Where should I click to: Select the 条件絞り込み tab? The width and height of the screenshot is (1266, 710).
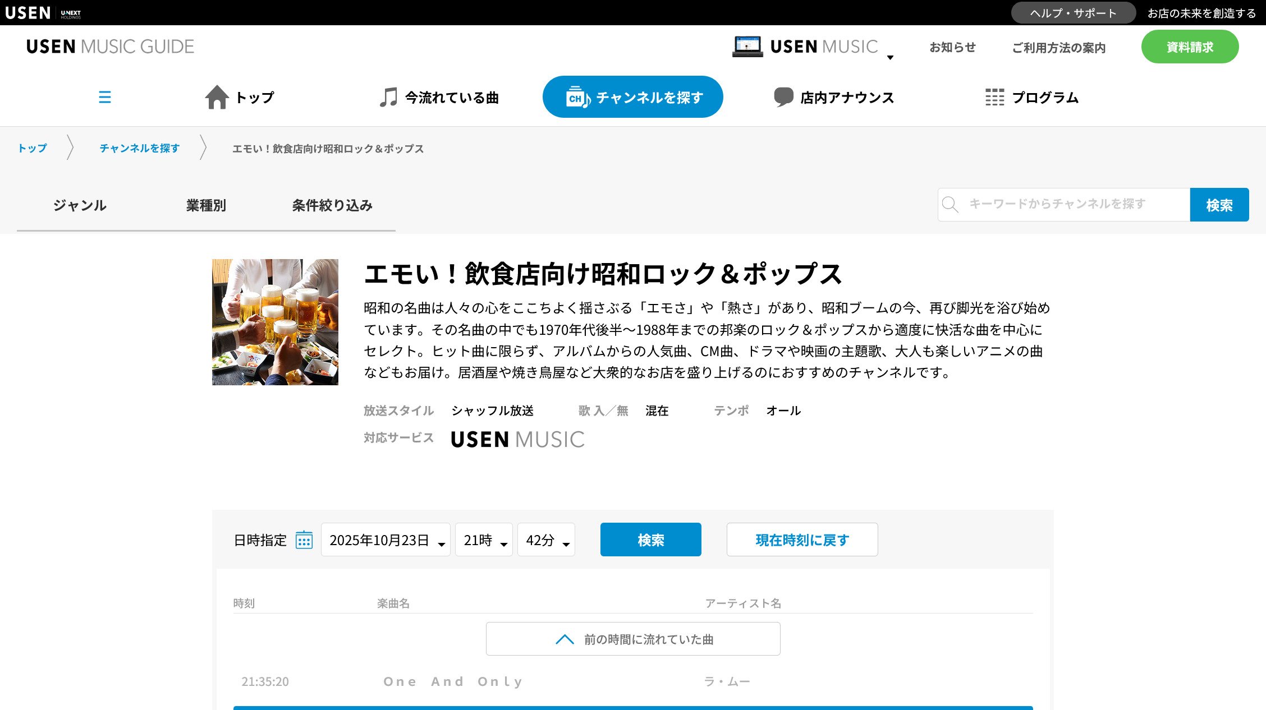click(332, 205)
